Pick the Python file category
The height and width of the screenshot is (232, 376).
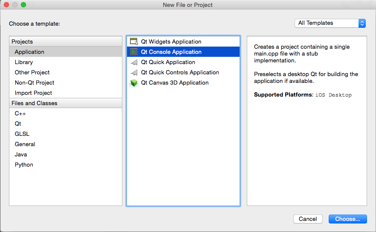66,164
